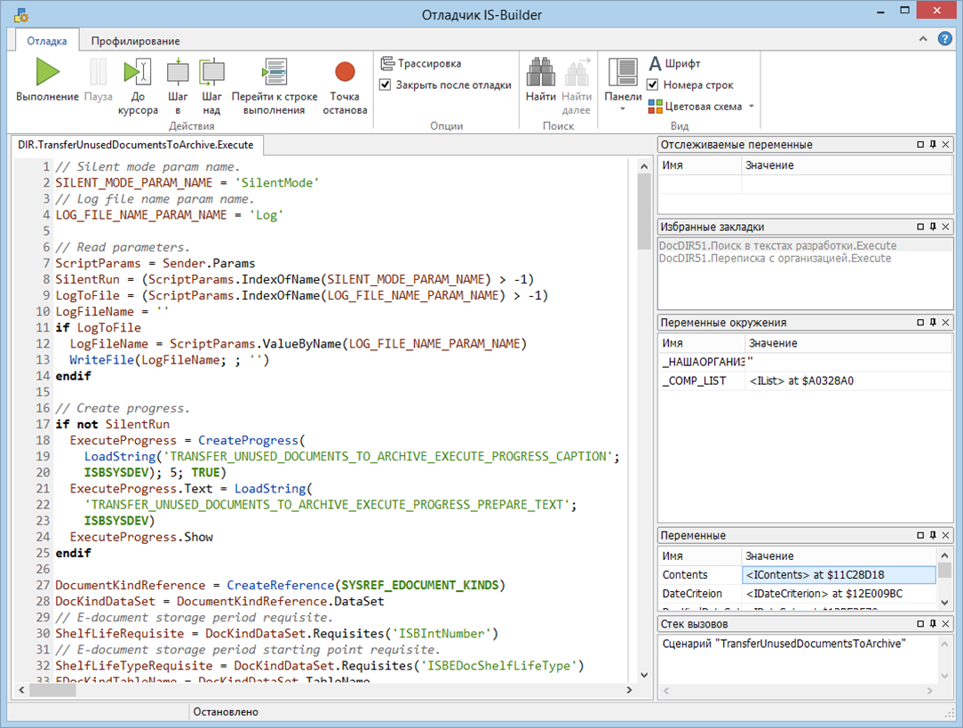
Task: Select the Contents variable value cell
Action: pyautogui.click(x=839, y=575)
